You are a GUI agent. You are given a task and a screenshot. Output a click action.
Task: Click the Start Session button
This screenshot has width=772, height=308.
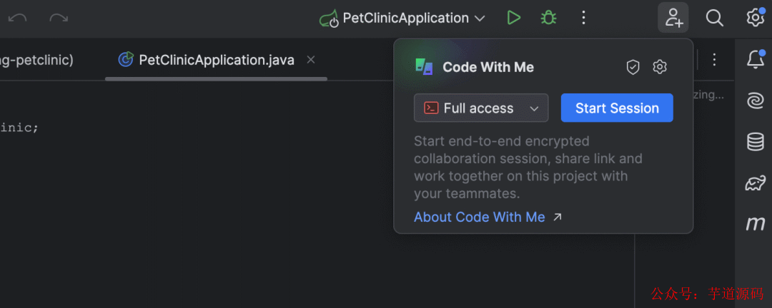click(617, 108)
